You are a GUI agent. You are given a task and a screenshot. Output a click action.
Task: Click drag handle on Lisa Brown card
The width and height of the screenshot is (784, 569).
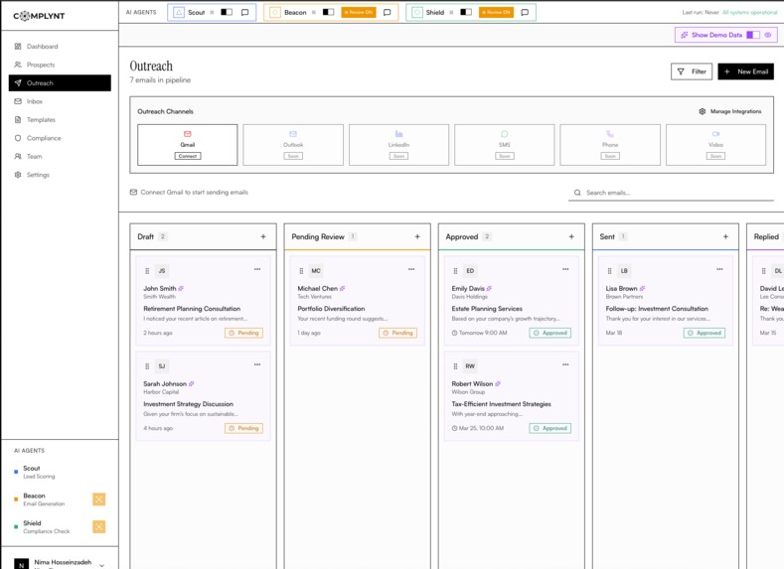(x=609, y=271)
